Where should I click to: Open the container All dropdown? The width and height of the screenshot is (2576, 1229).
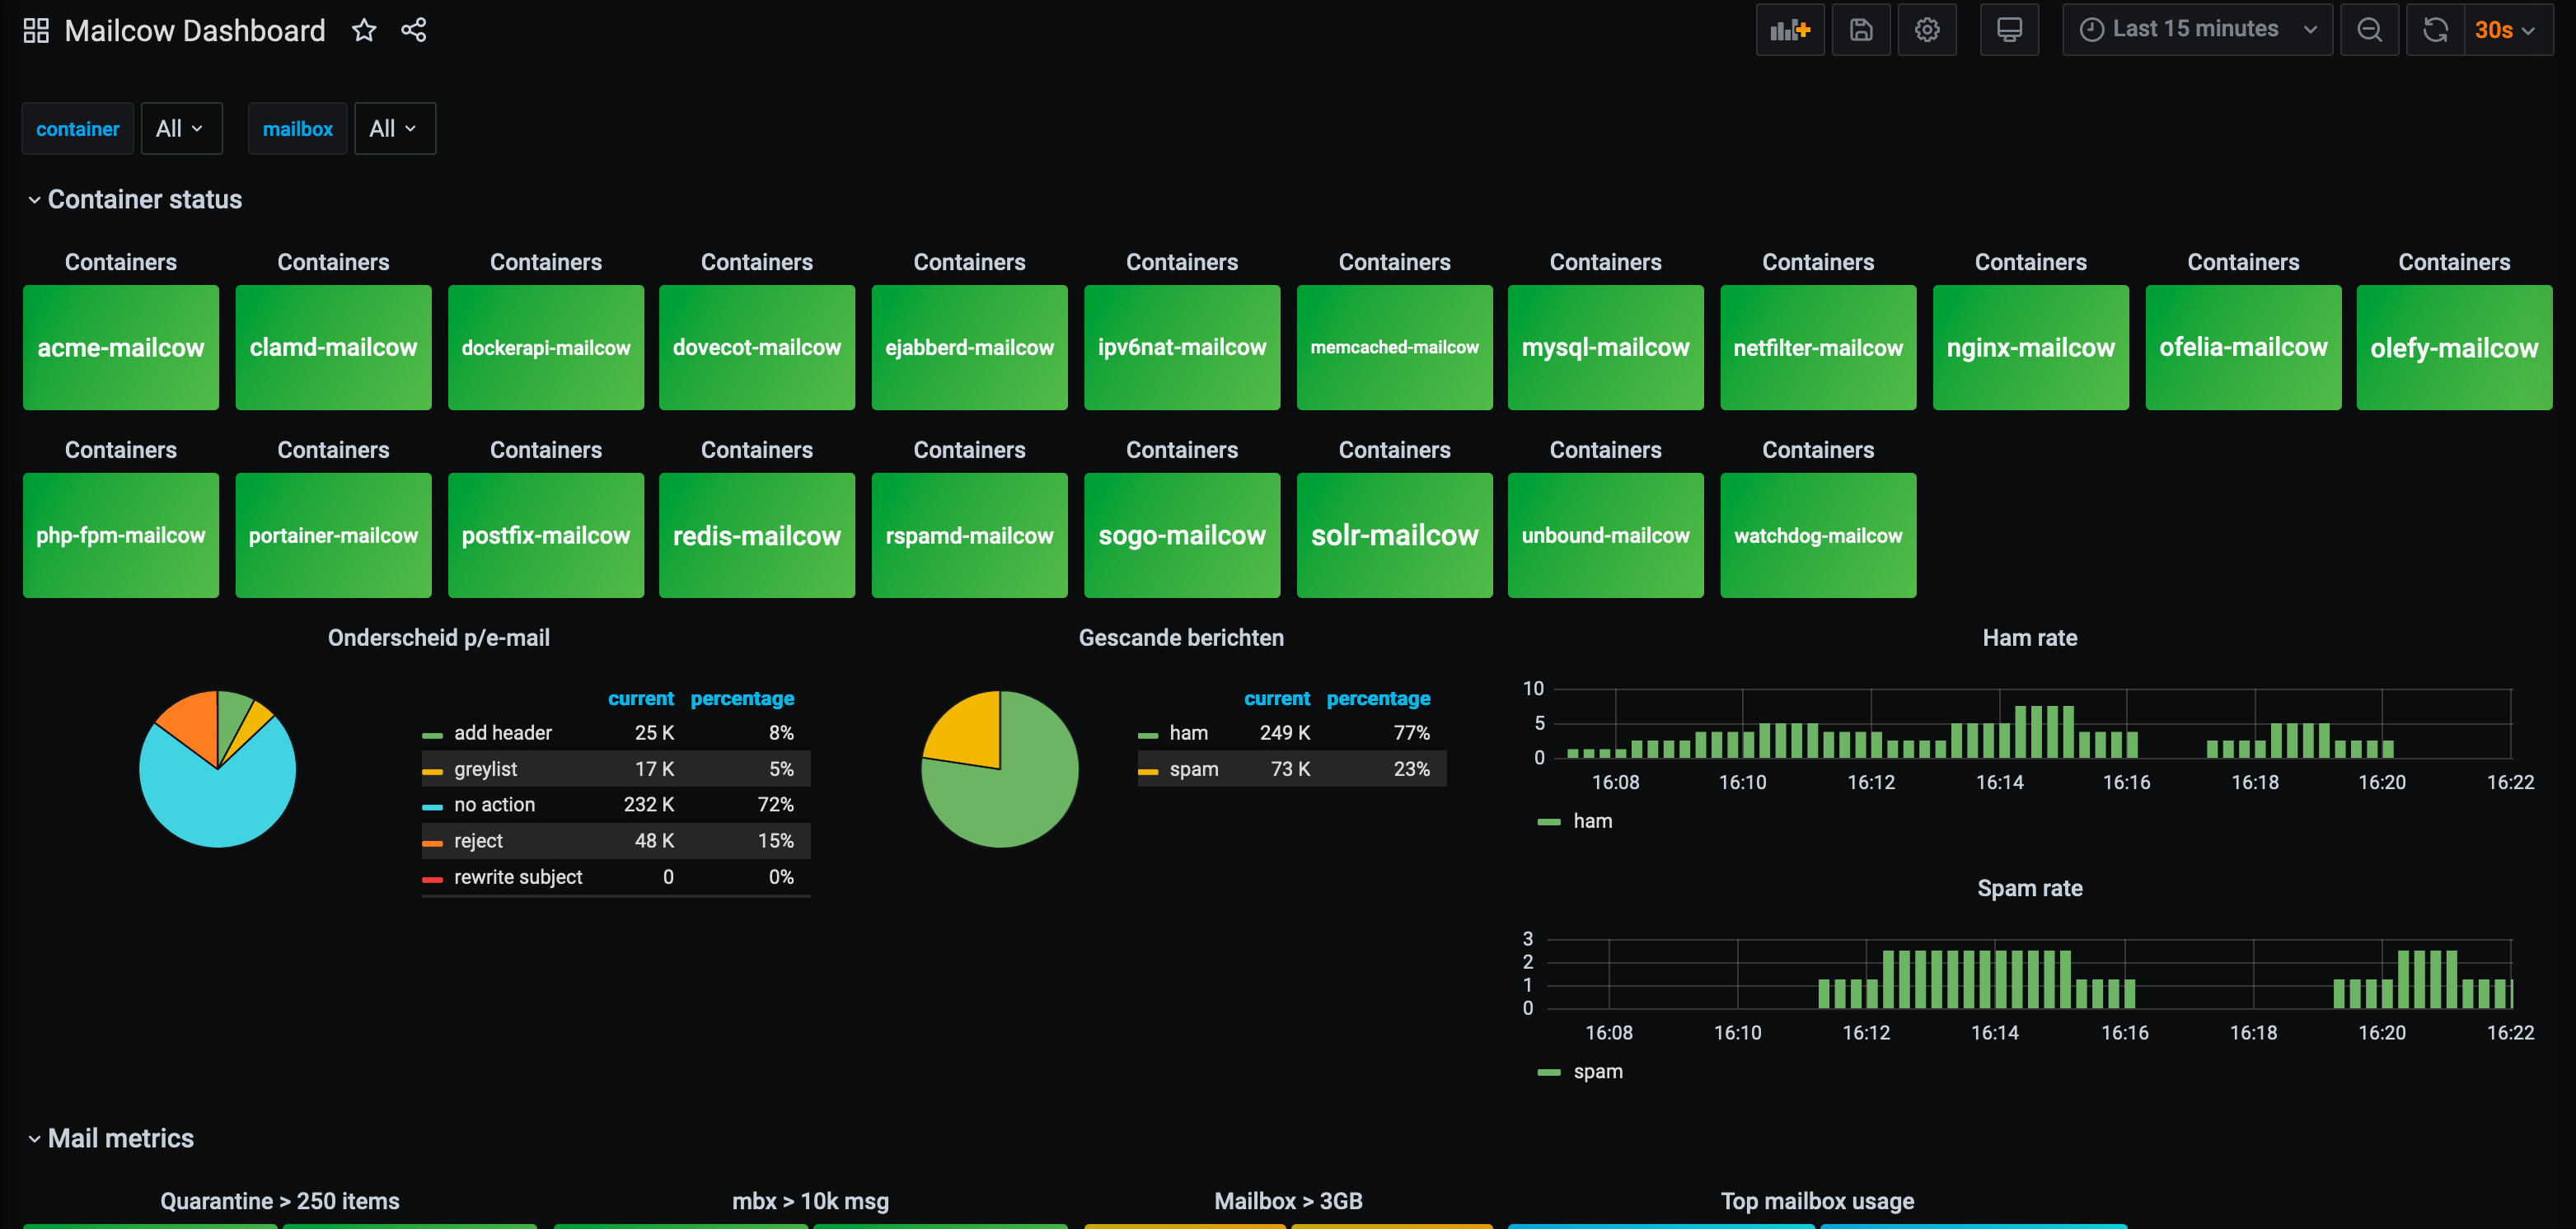tap(181, 128)
